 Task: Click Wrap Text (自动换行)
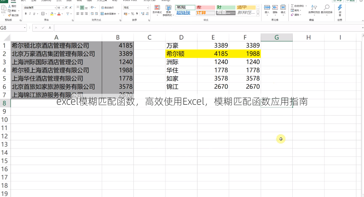click(x=107, y=8)
